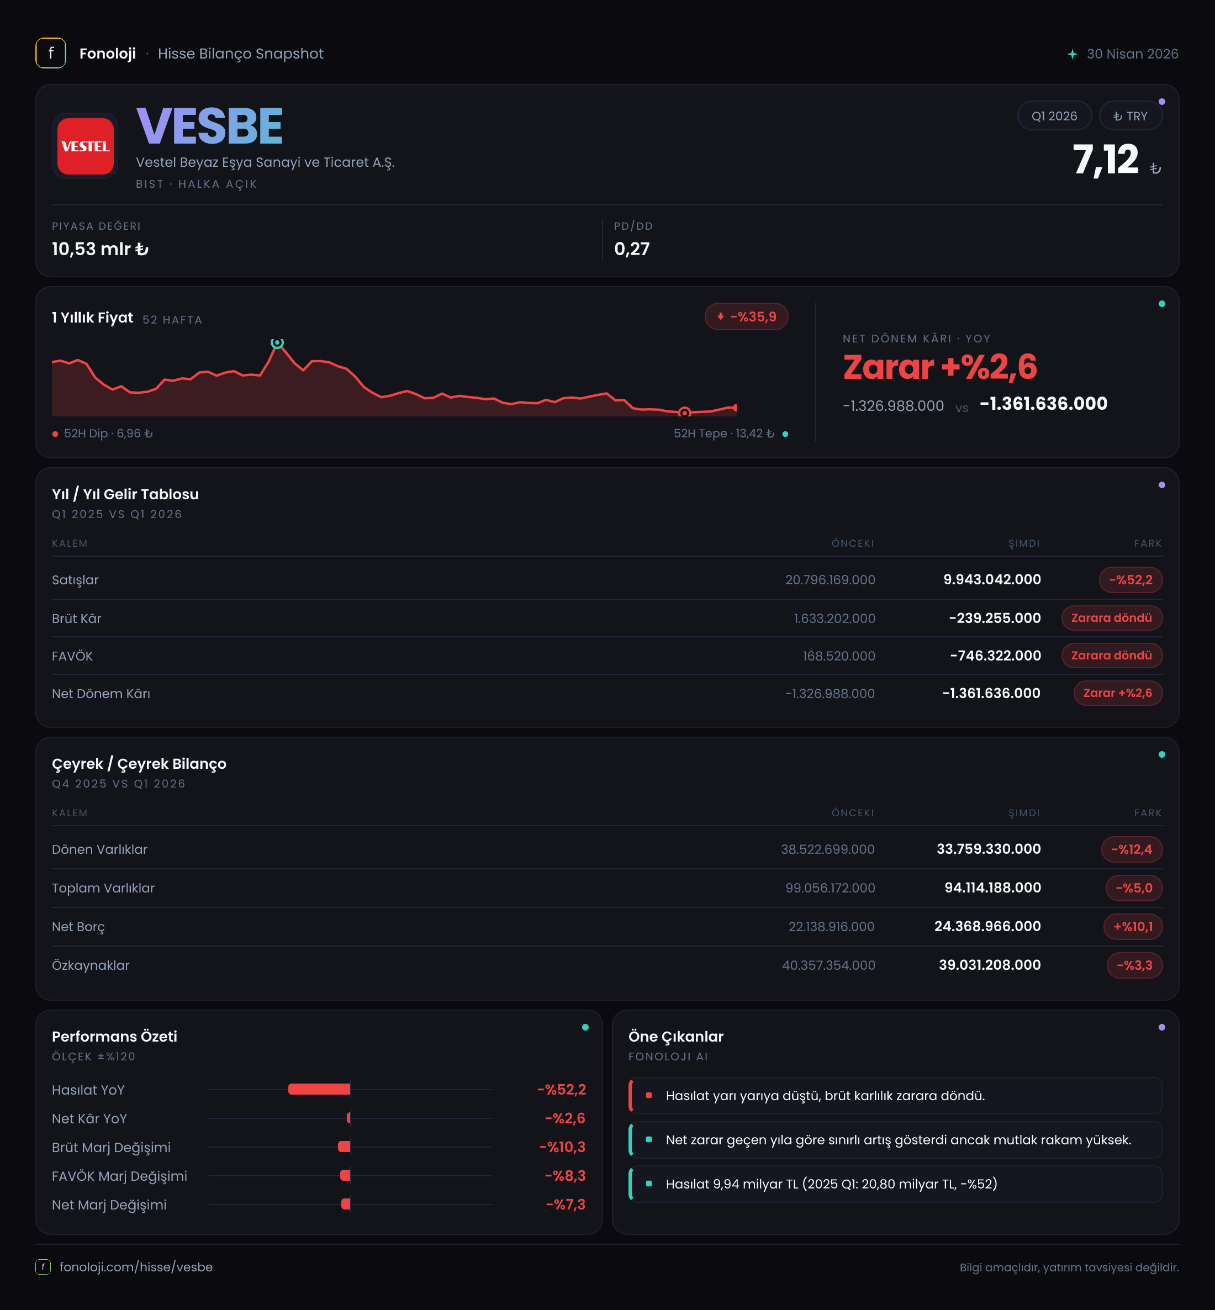Click the Öne Çıkanlar heading
The height and width of the screenshot is (1310, 1215).
676,1037
